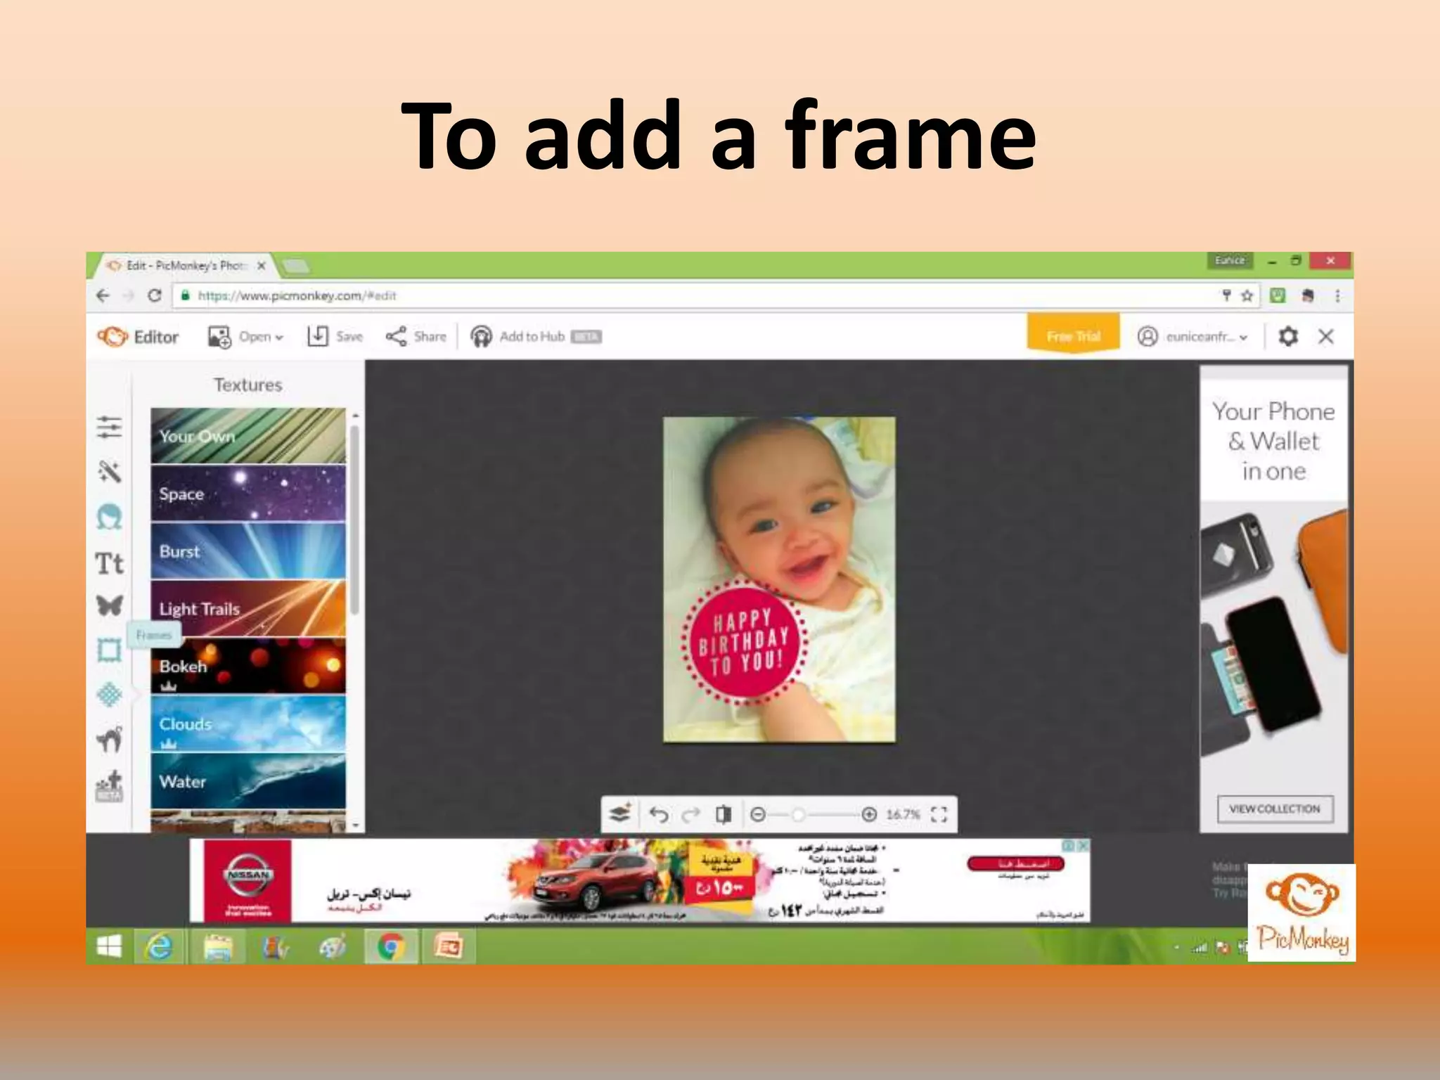Viewport: 1440px width, 1080px height.
Task: Click the layers palette icon
Action: (620, 814)
